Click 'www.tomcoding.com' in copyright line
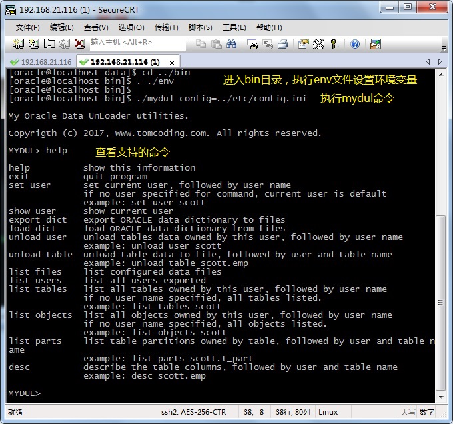Screen dimensions: 453x424 coord(161,133)
